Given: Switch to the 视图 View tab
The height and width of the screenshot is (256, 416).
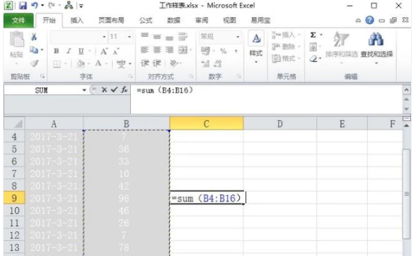Looking at the screenshot, I should (229, 21).
